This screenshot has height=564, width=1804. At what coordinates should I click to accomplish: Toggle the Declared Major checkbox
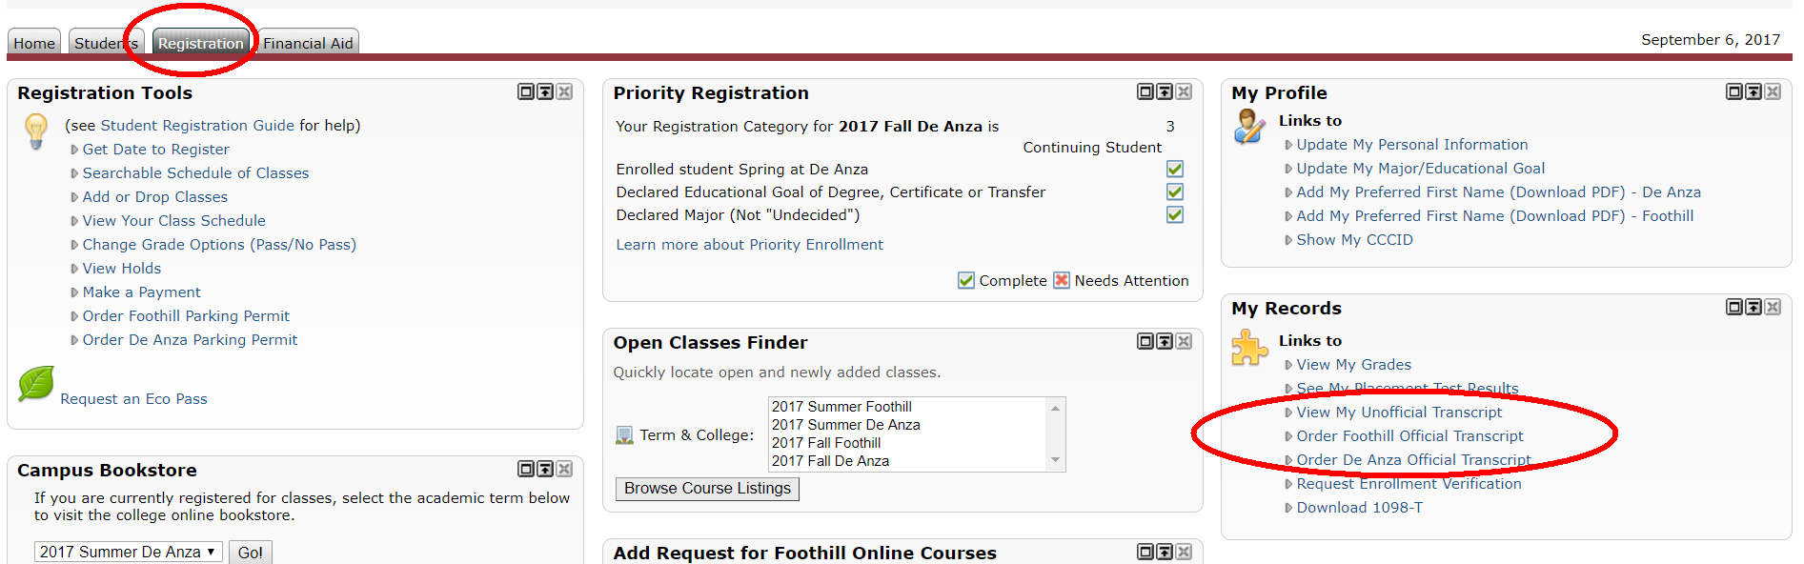coord(1175,214)
